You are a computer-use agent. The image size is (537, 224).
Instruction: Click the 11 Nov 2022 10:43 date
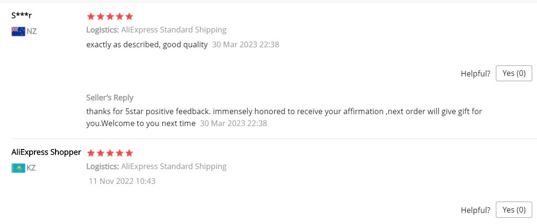pos(122,181)
